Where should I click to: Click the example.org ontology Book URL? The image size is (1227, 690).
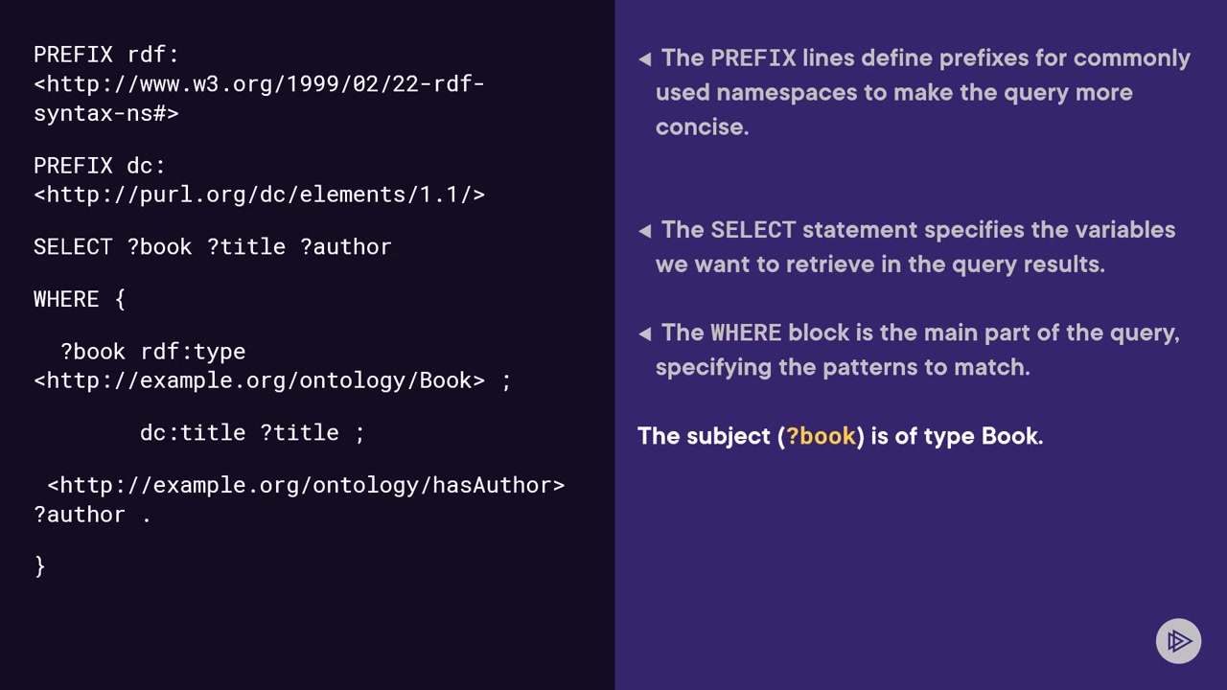tap(259, 380)
